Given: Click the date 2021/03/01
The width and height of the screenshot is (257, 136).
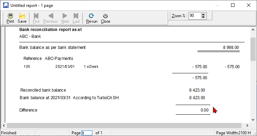Looking at the screenshot, I should point(65,67).
